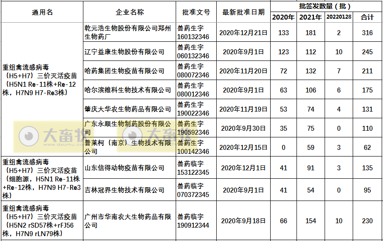Click the date cell 2020年9月18日
The width and height of the screenshot is (383, 241).
point(243,221)
